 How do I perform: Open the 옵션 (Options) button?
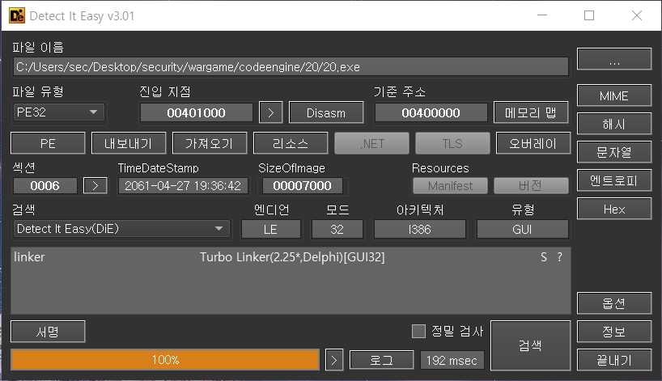coord(614,303)
